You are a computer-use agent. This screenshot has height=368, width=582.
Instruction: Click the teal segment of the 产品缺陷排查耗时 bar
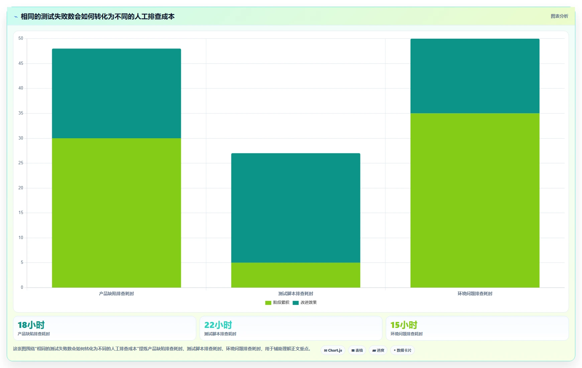click(x=116, y=94)
